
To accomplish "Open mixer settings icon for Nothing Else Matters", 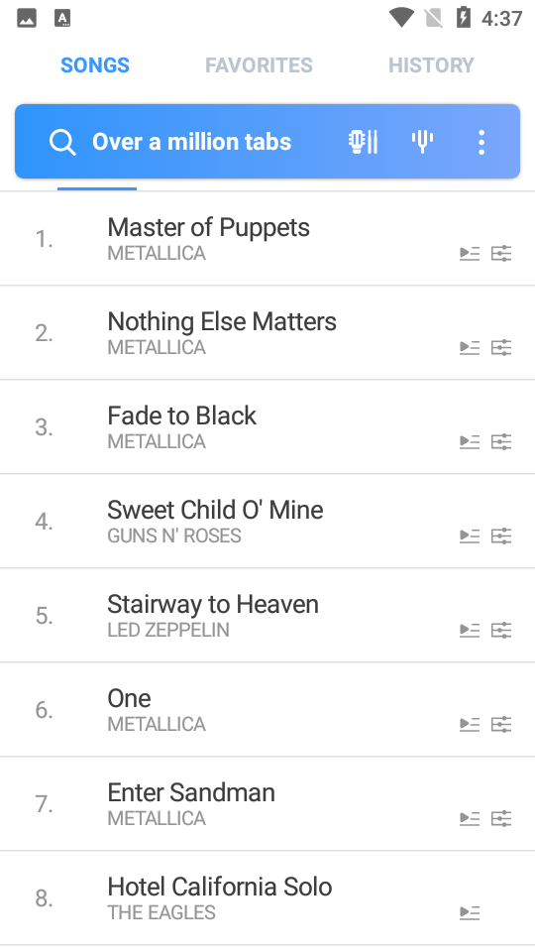I will point(501,347).
